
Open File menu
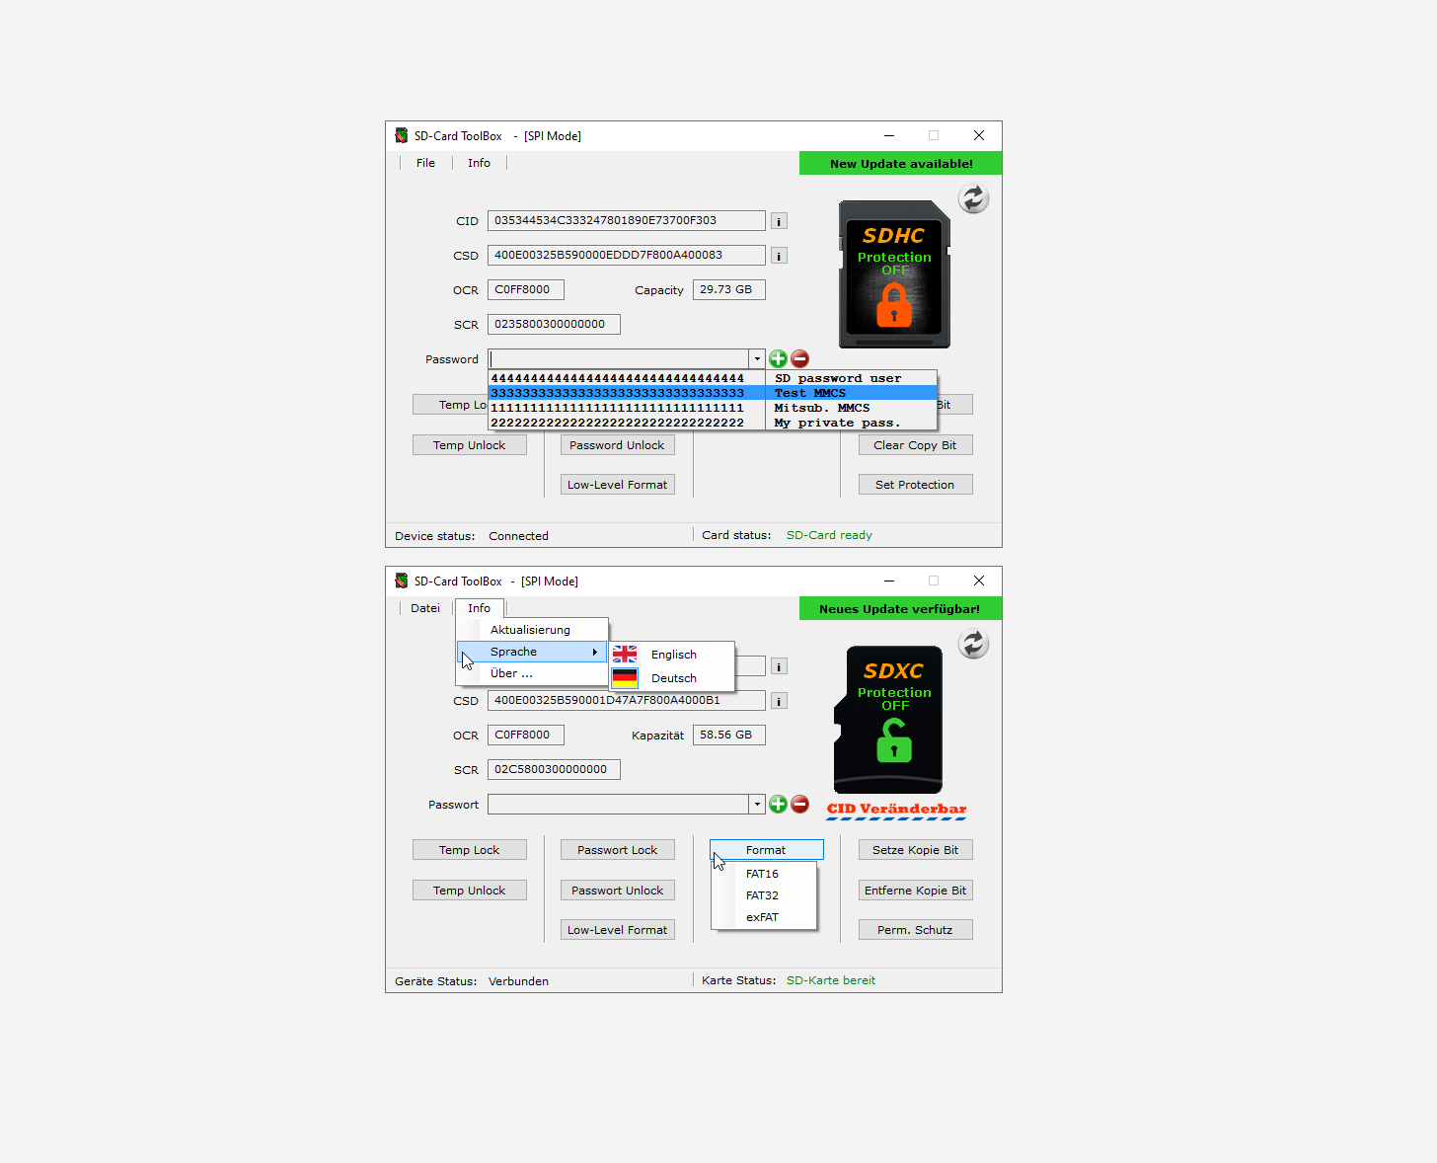[x=425, y=163]
